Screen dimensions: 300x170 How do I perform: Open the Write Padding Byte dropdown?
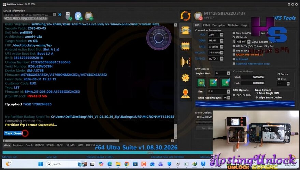pos(229,97)
